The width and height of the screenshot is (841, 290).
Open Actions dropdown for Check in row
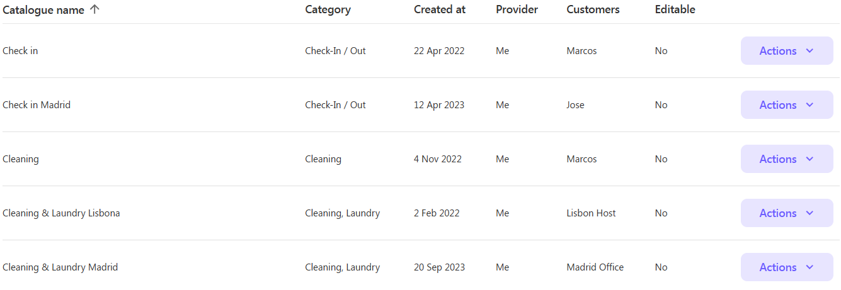point(787,51)
